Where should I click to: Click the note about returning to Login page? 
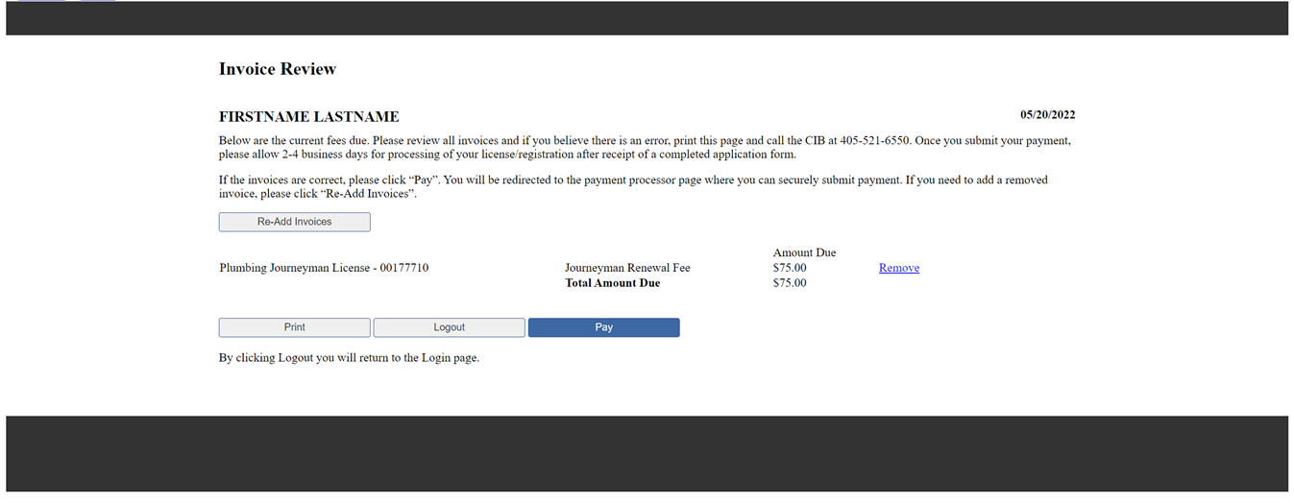point(349,358)
